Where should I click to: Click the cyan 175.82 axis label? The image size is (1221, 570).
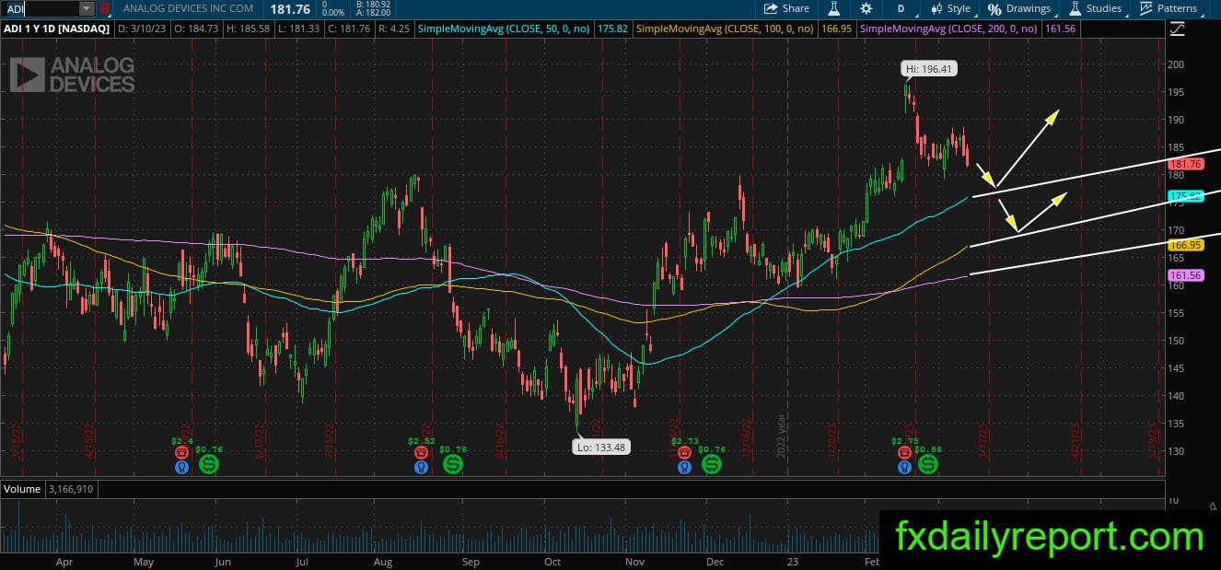click(x=1185, y=196)
